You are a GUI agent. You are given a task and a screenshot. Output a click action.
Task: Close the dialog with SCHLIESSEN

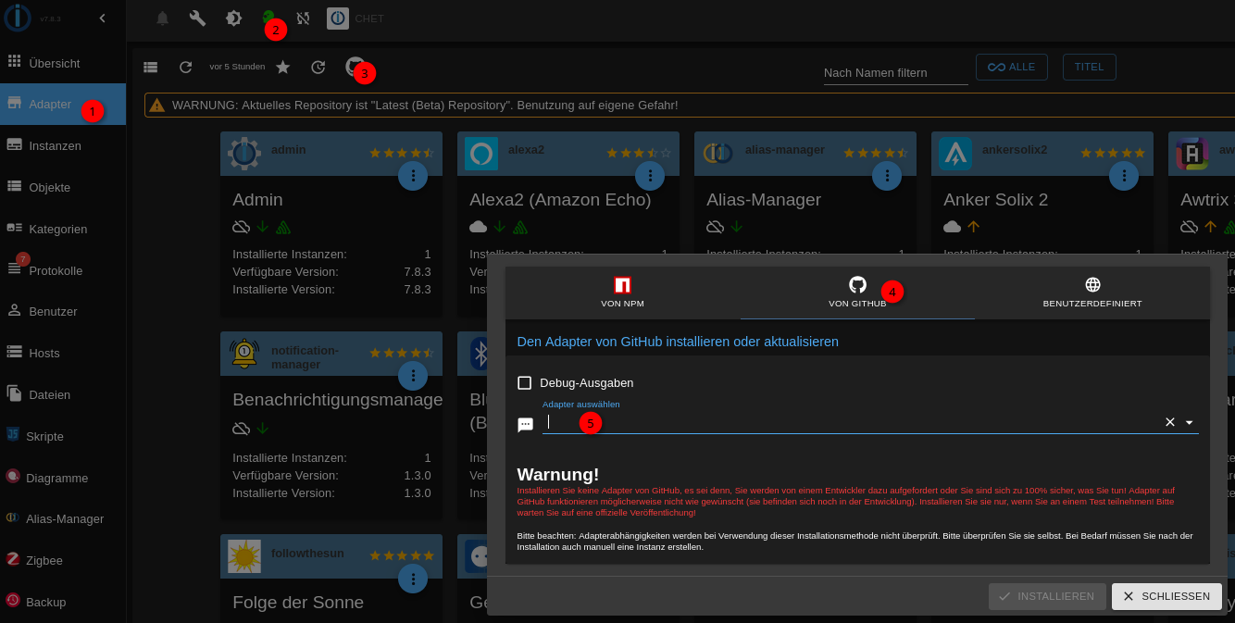point(1166,596)
